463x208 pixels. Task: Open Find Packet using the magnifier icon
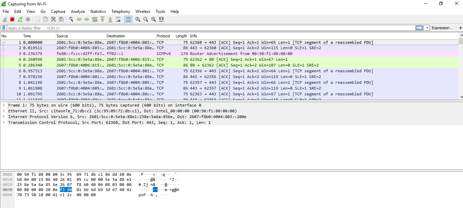pyautogui.click(x=71, y=19)
